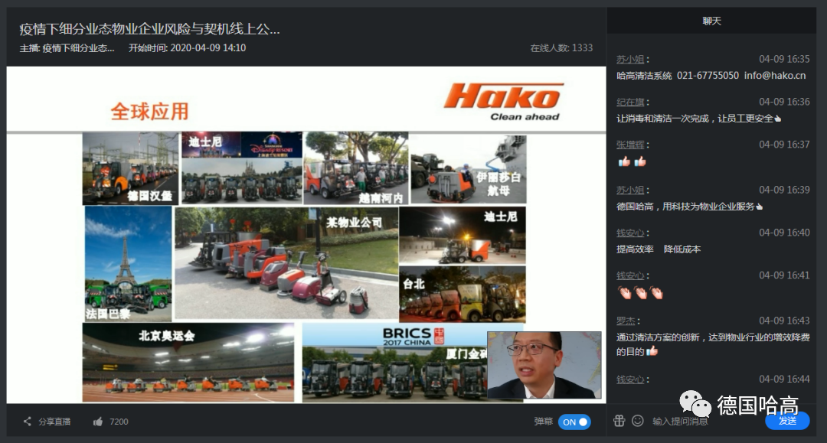827x443 pixels.
Task: Click username 钱安心 at 04-09 16:44
Action: pyautogui.click(x=630, y=379)
